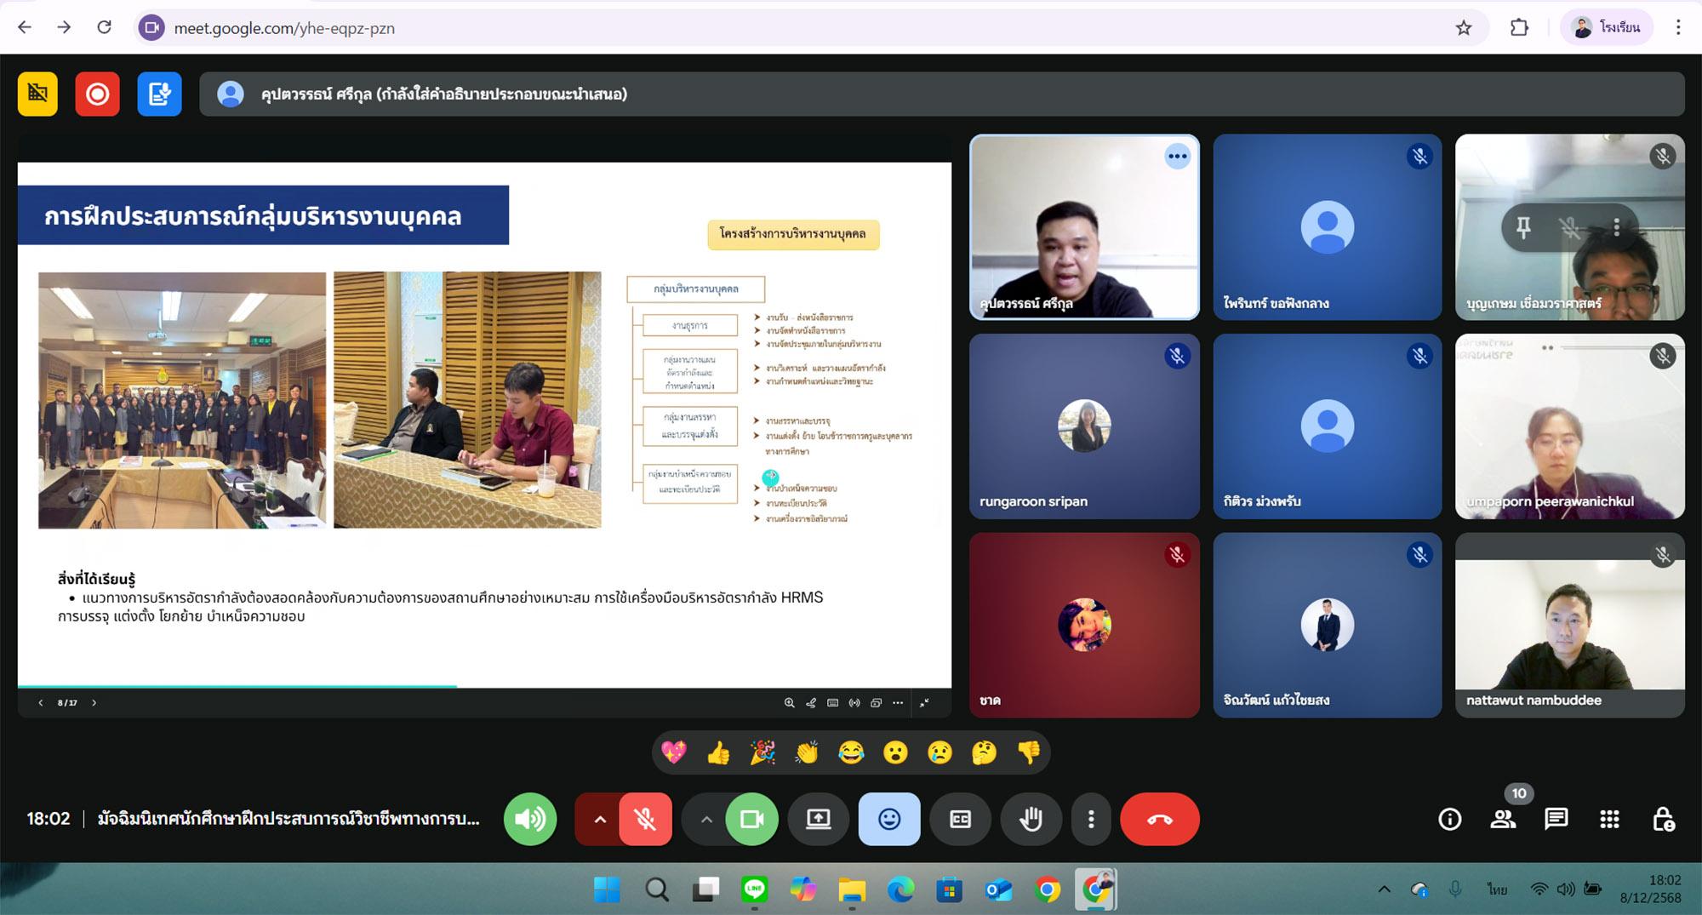1702x915 pixels.
Task: Open the chat panel
Action: pyautogui.click(x=1556, y=819)
